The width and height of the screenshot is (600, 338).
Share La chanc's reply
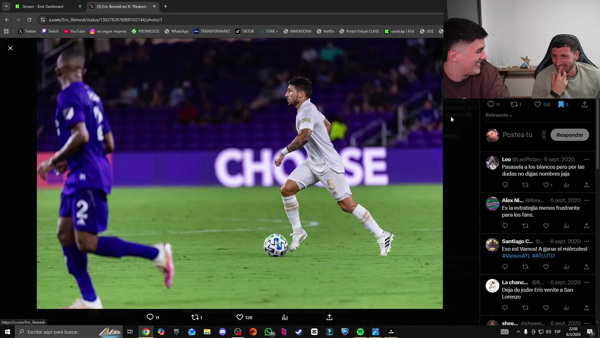(586, 308)
